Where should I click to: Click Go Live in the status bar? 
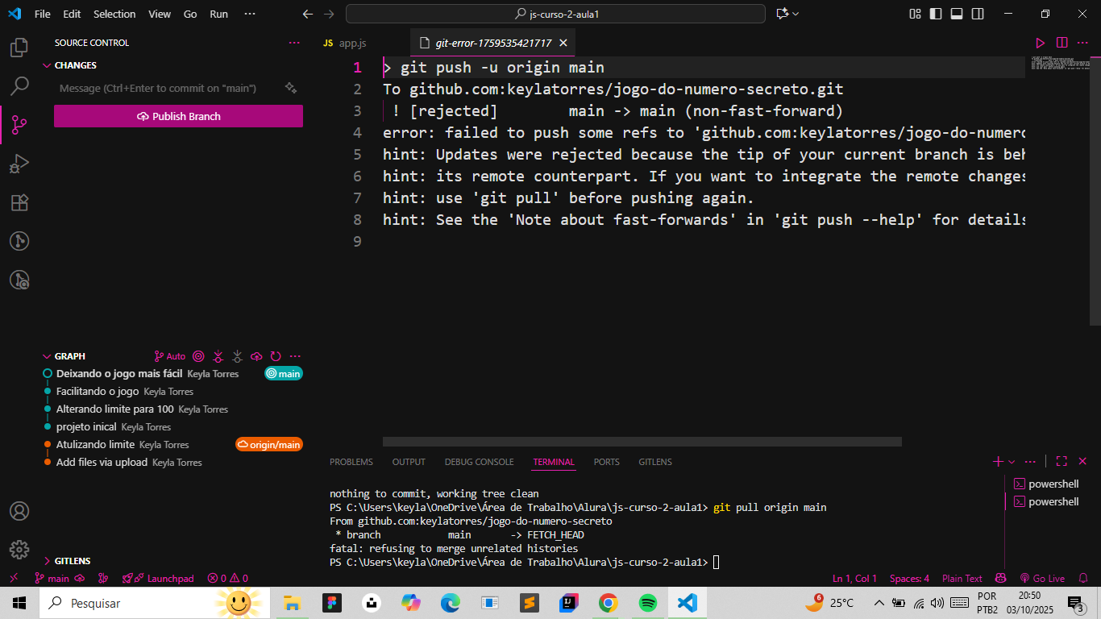1042,578
